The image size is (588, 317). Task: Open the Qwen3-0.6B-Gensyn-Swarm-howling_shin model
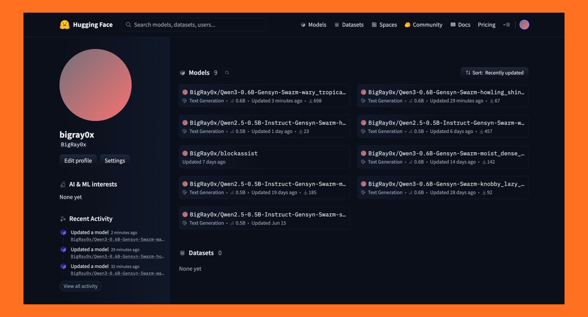(443, 96)
